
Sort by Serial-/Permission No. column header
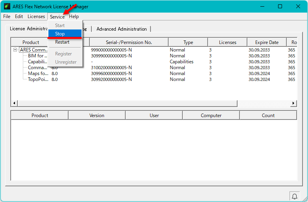(x=129, y=42)
